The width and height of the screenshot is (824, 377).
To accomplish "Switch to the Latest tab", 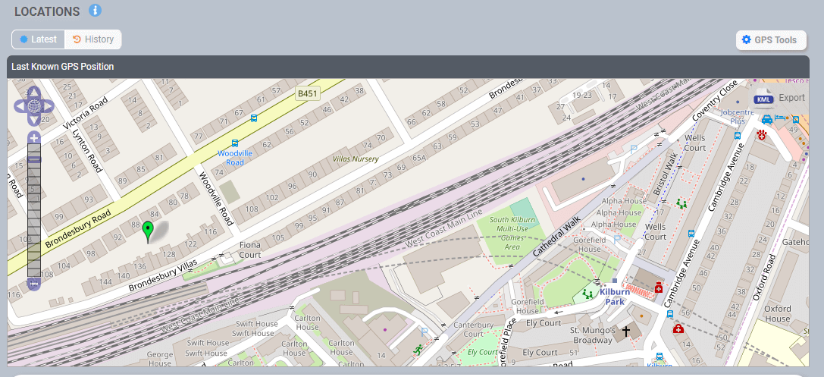I will [38, 39].
